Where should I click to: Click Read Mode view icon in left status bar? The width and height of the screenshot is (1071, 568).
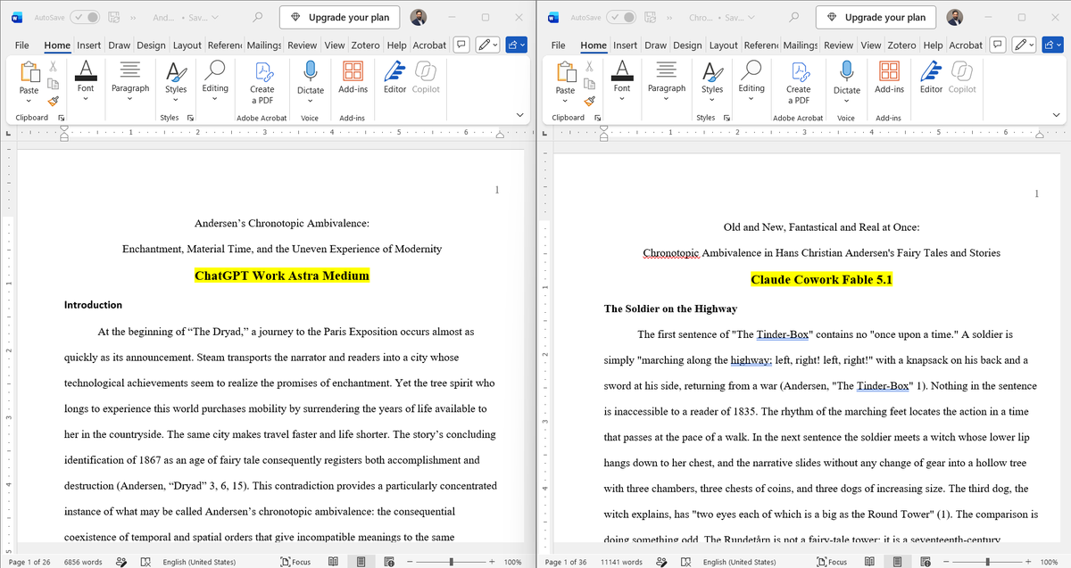[x=333, y=562]
